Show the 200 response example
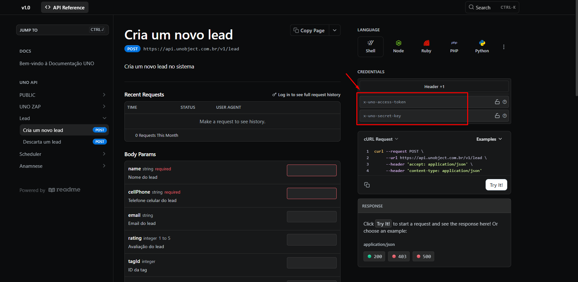Viewport: 578px width, 282px height. click(x=374, y=257)
